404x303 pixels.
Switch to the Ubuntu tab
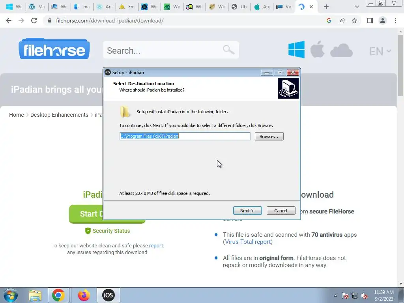click(239, 7)
